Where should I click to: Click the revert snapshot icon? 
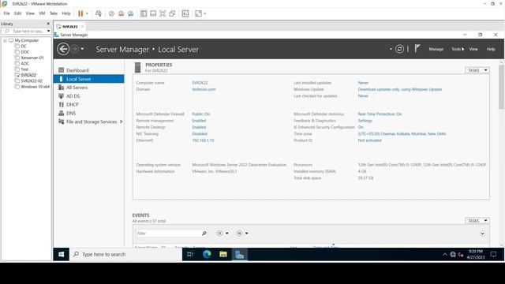click(121, 13)
